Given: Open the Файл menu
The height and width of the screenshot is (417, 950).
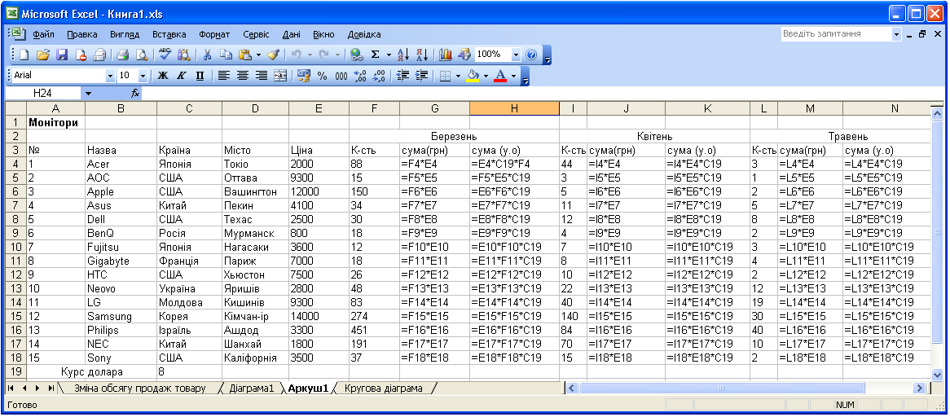Looking at the screenshot, I should pos(44,34).
